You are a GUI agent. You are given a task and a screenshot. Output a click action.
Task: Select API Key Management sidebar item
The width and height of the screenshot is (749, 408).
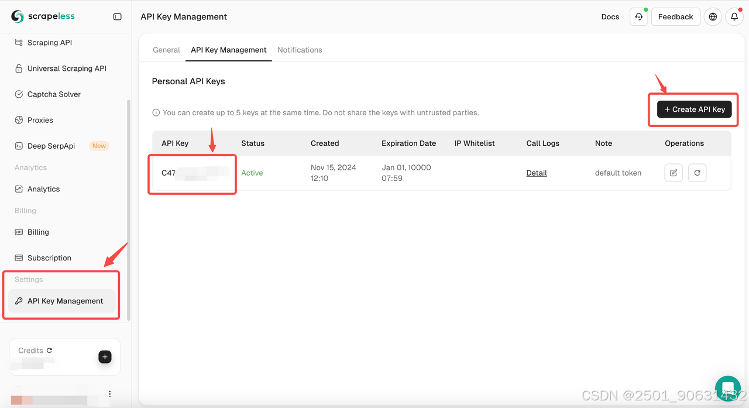(61, 301)
